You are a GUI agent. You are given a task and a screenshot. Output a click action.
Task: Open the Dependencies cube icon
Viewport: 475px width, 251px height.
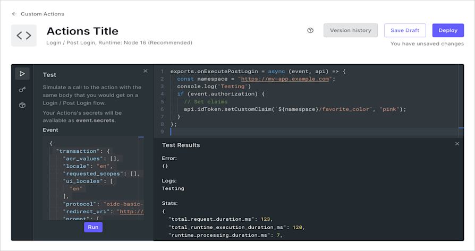[22, 105]
